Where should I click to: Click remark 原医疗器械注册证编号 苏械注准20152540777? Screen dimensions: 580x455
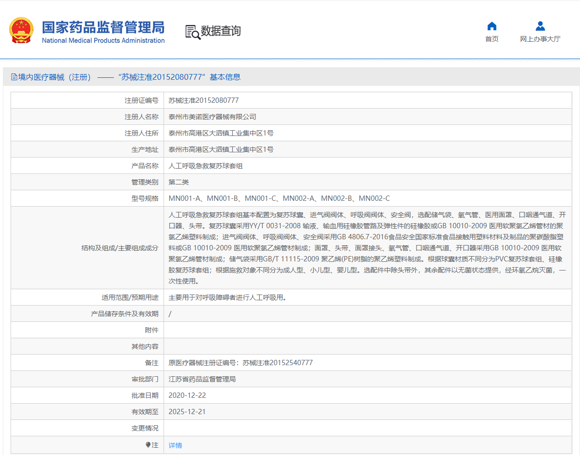coord(241,363)
